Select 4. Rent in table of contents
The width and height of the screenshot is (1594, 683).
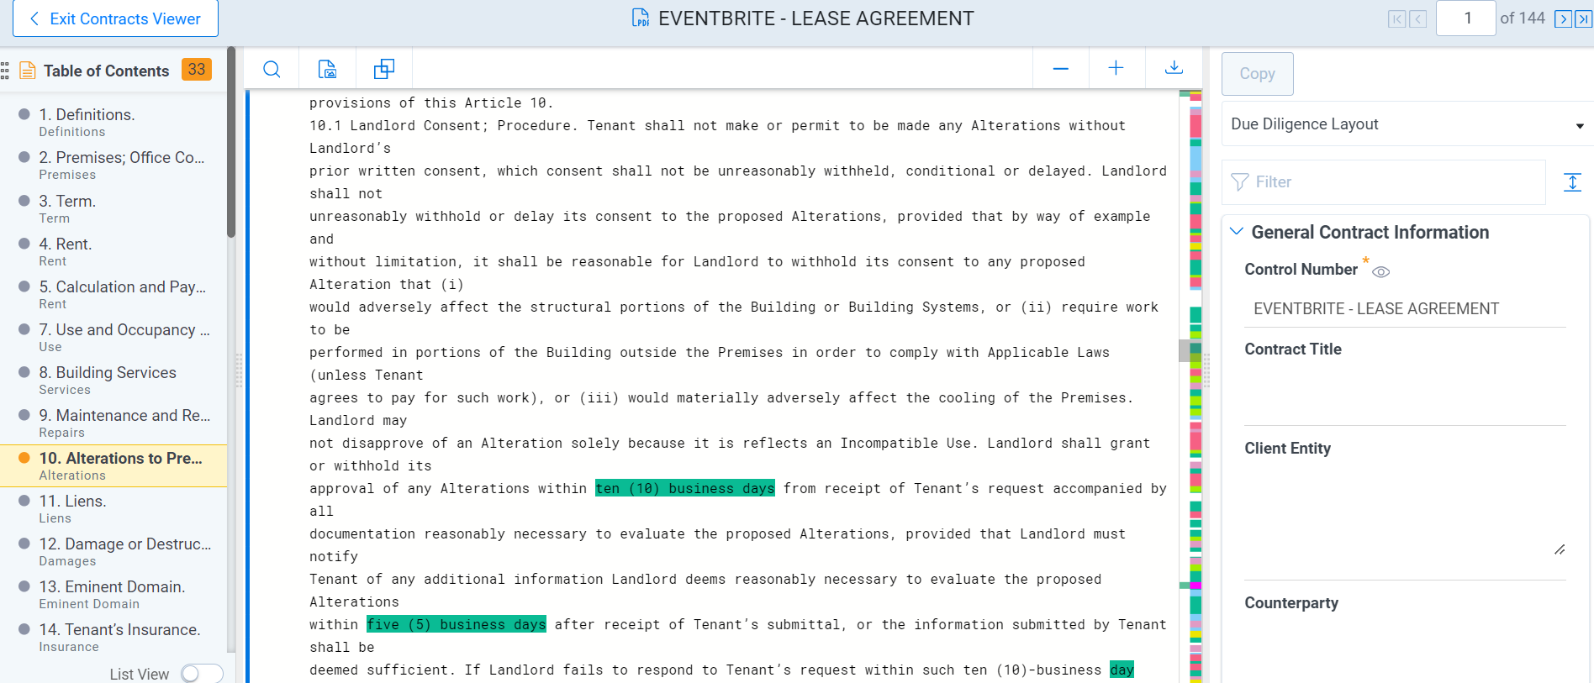coord(115,251)
